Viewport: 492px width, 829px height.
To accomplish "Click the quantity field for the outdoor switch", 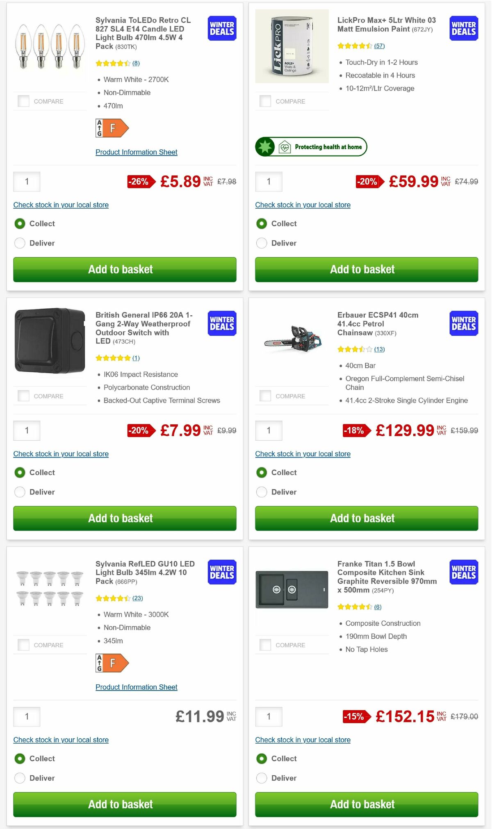I will tap(27, 430).
